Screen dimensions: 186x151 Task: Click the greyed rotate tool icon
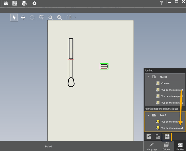32,18
